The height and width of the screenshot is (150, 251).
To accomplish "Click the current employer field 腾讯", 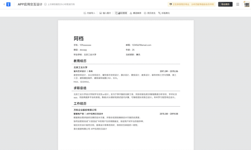I will coord(133,55).
